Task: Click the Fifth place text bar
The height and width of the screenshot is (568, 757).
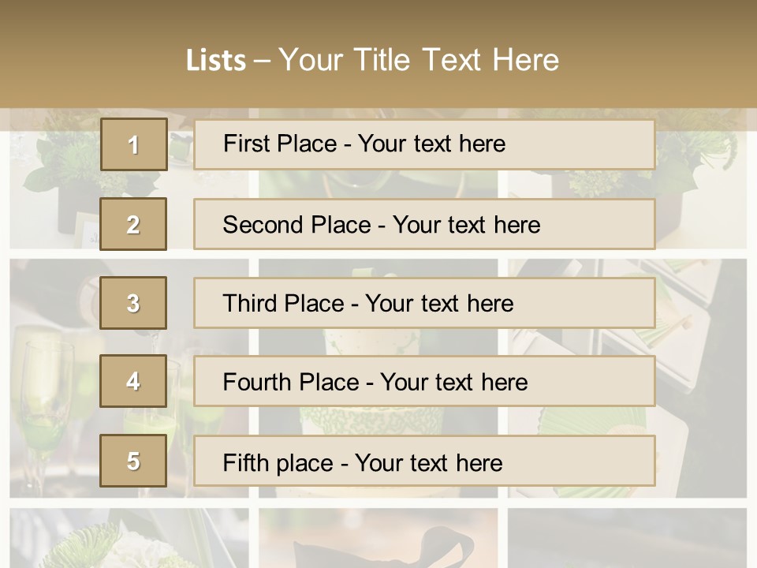Action: (x=424, y=461)
